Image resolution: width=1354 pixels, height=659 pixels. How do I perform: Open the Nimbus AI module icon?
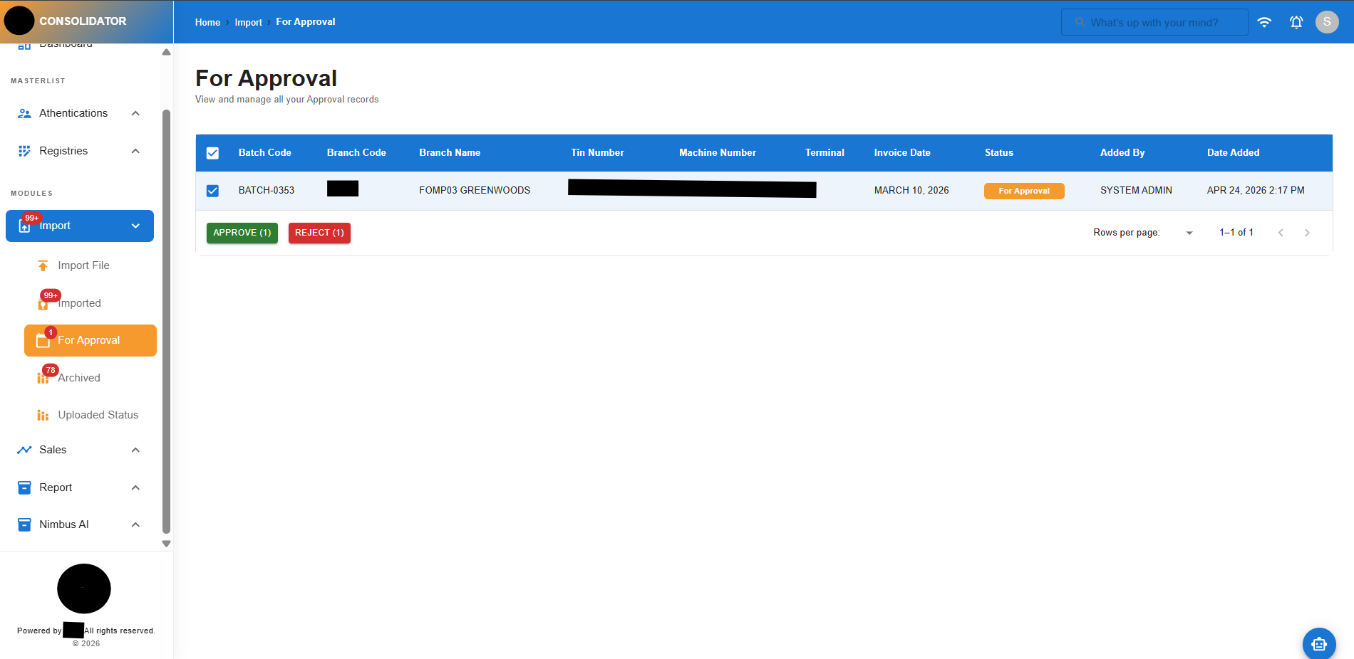(x=24, y=524)
